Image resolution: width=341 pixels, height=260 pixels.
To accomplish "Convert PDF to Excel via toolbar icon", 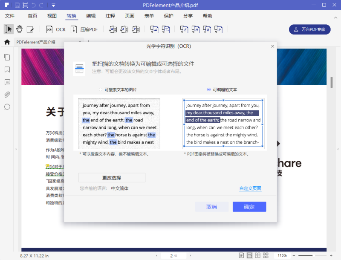I will point(124,29).
